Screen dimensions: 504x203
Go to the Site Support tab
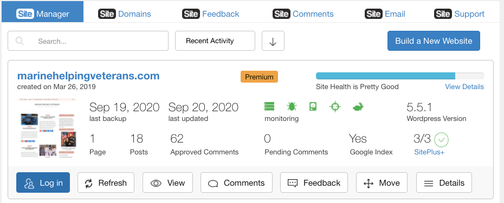tap(460, 14)
